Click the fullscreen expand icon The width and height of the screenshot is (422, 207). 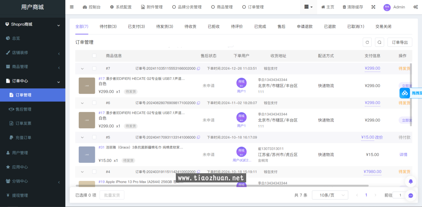373,7
